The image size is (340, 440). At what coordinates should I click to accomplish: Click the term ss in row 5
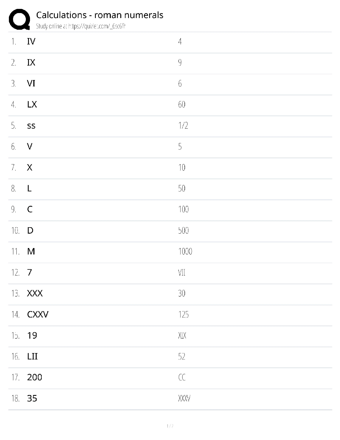click(31, 126)
